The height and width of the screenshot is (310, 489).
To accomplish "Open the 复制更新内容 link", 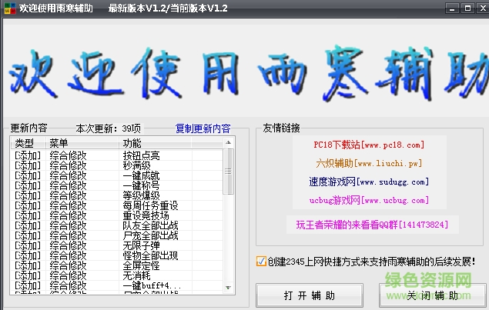I will 203,128.
